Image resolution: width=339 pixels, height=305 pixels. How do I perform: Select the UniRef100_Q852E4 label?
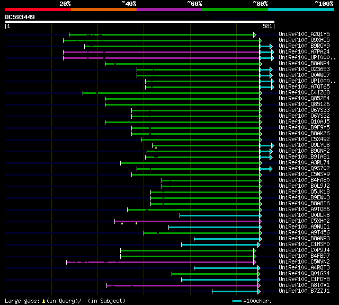[x=304, y=99]
